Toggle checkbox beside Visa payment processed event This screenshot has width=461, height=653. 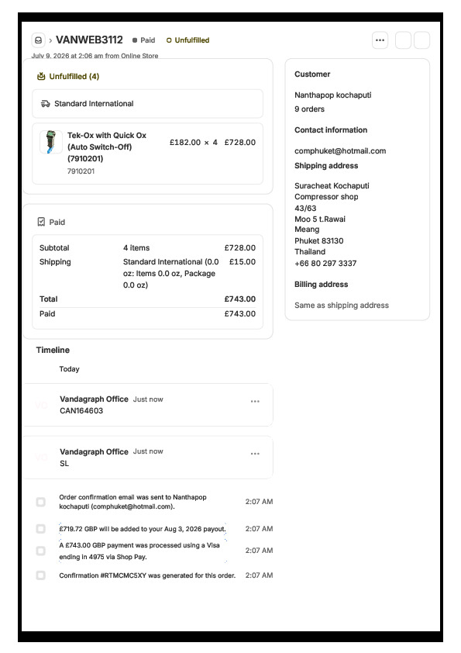tap(41, 551)
